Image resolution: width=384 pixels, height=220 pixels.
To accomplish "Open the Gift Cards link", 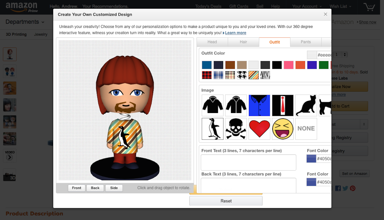I will click(239, 6).
